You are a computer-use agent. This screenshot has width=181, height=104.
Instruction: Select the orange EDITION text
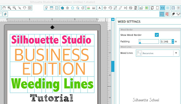54,69
